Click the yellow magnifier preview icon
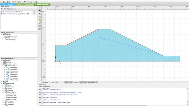 (x=40, y=20)
